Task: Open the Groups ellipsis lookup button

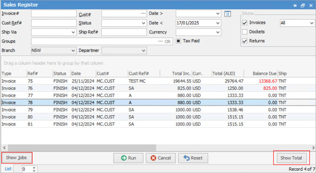Action: coord(160,41)
